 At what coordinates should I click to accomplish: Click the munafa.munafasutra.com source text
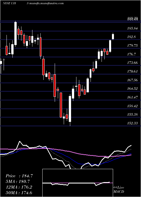(x=47, y=3)
